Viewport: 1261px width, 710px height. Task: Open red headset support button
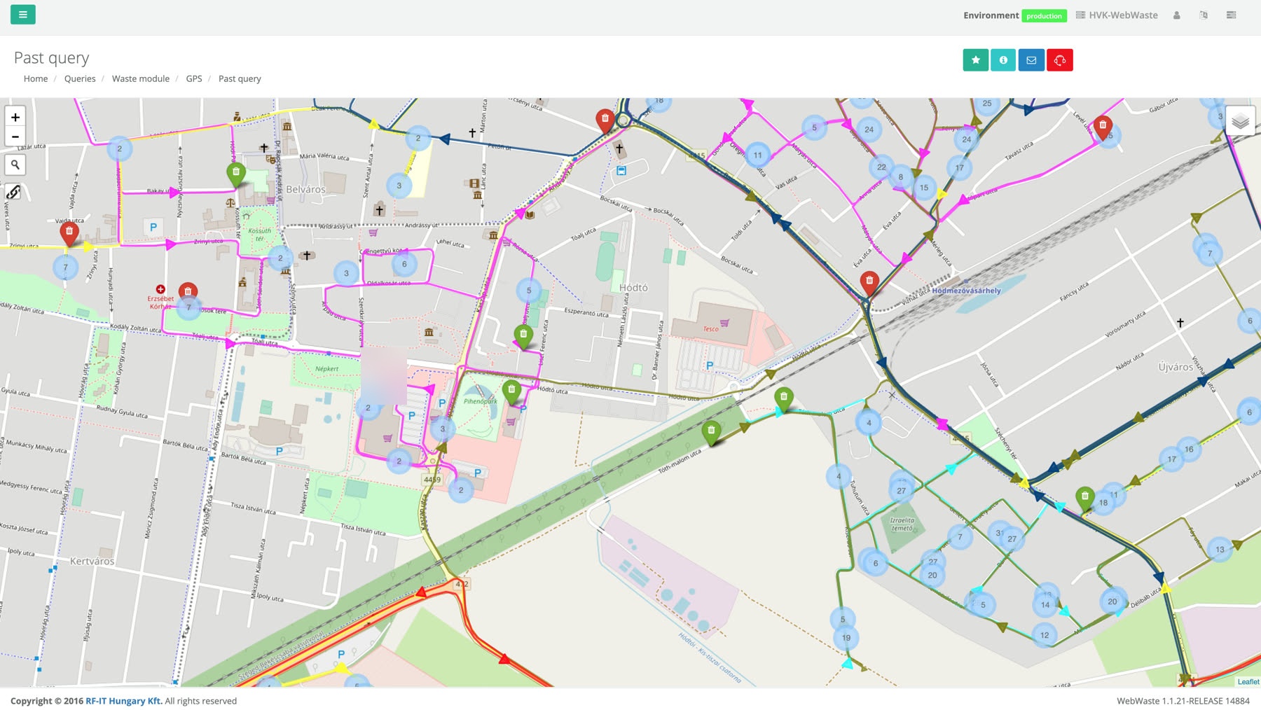click(x=1060, y=60)
